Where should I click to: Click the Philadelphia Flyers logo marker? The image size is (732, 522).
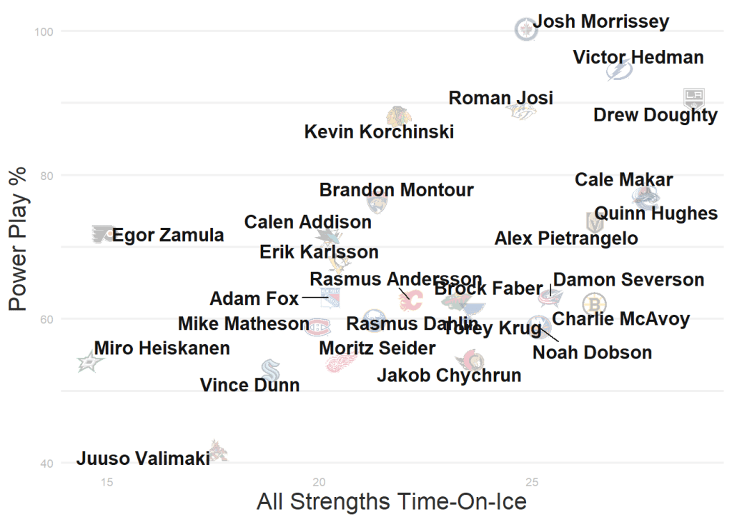point(104,233)
